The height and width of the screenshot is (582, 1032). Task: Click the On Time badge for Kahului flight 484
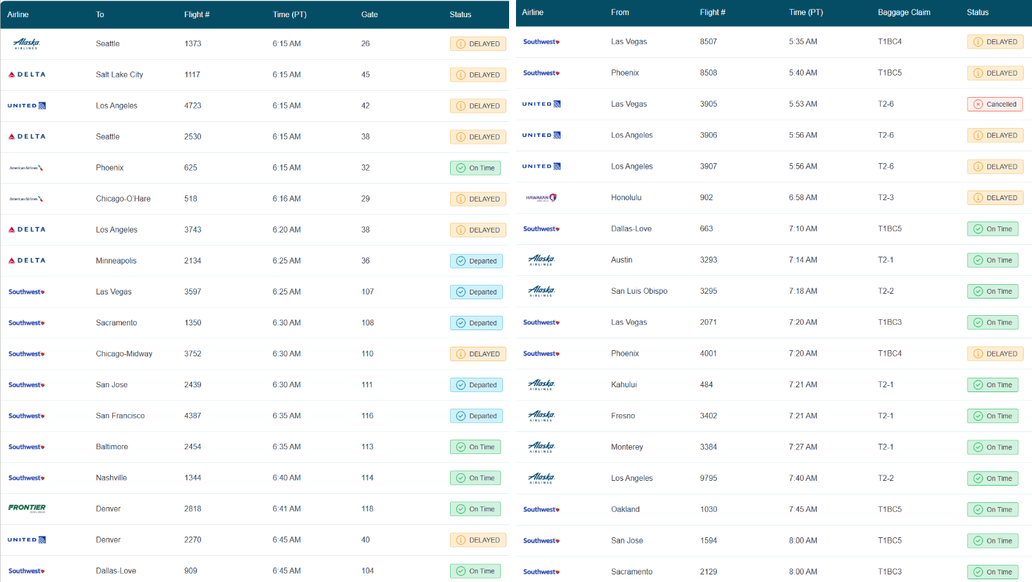pos(992,385)
